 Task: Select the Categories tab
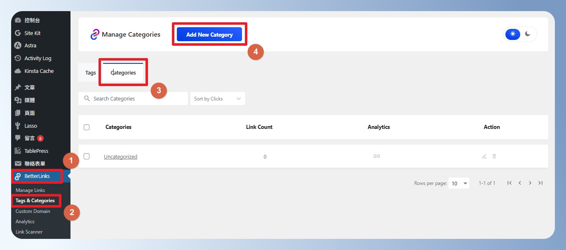[x=123, y=73]
